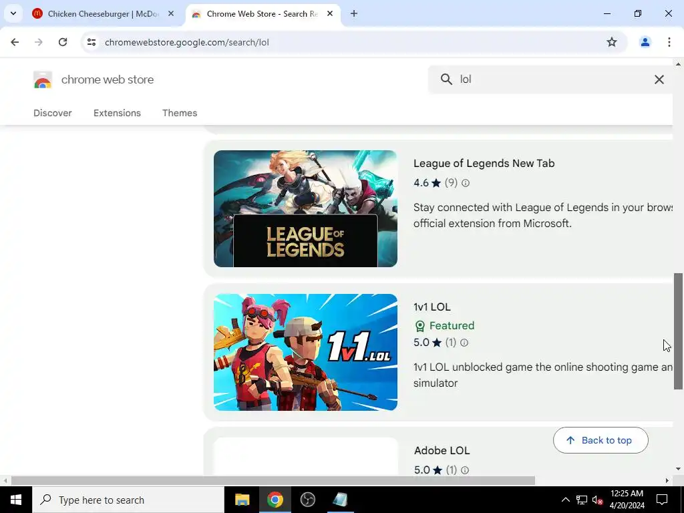Open OBS Studio from the taskbar
The width and height of the screenshot is (684, 513).
tap(307, 500)
